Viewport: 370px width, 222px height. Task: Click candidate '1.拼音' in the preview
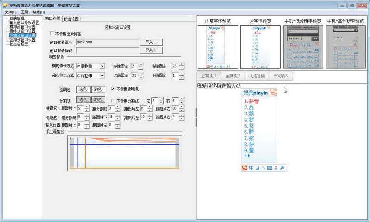click(251, 101)
